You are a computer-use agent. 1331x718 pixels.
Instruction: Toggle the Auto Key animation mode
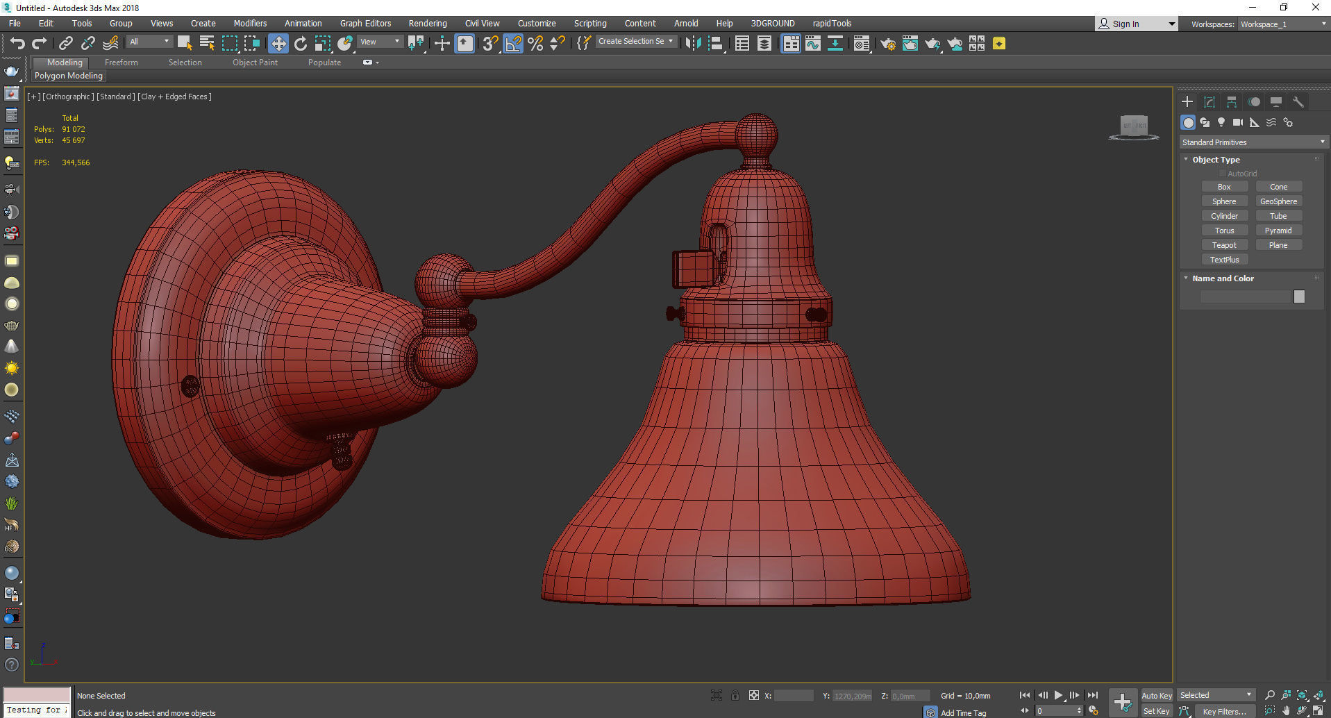[x=1156, y=695]
